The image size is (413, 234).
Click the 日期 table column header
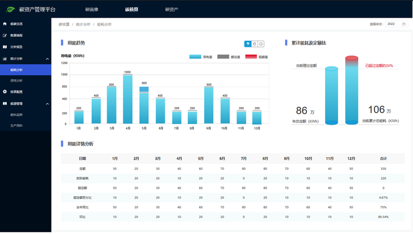coord(83,158)
